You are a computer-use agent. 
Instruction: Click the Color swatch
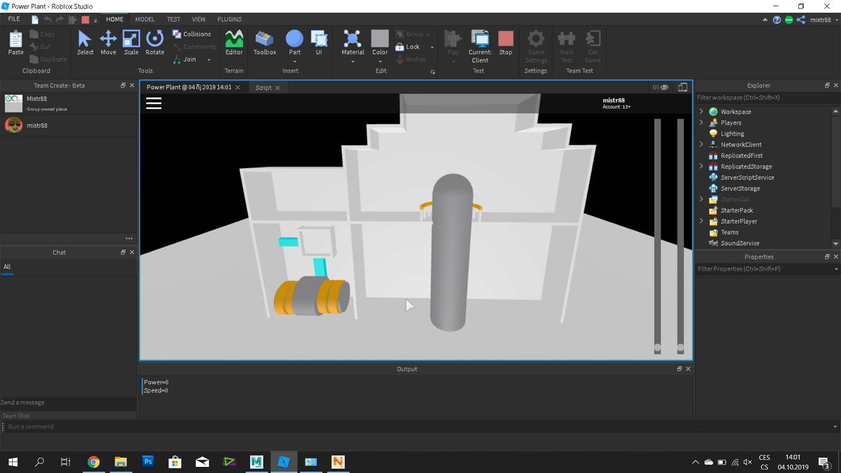click(x=380, y=38)
